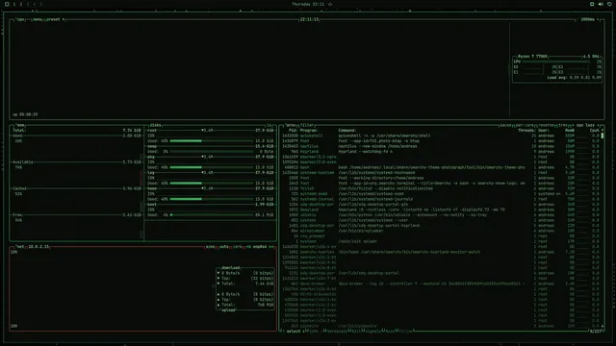Viewport: 616px width, 346px height.
Task: Click the terminate action in proc footer
Action: (336, 331)
